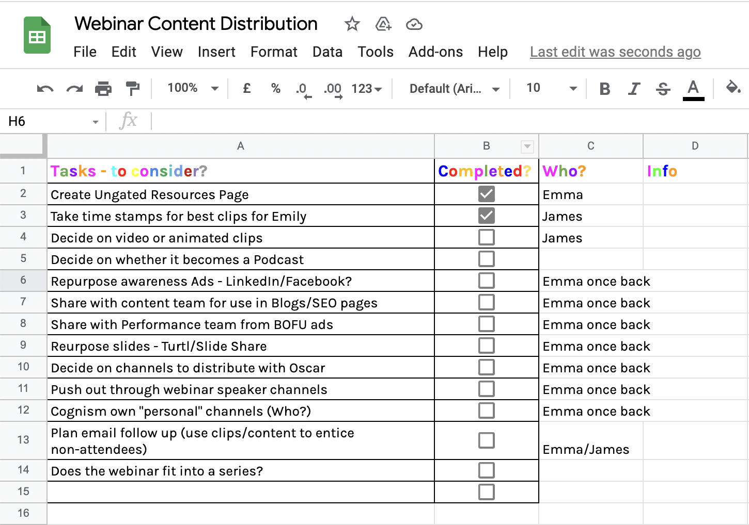
Task: Check the Does the webinar fit checkbox
Action: coord(486,470)
